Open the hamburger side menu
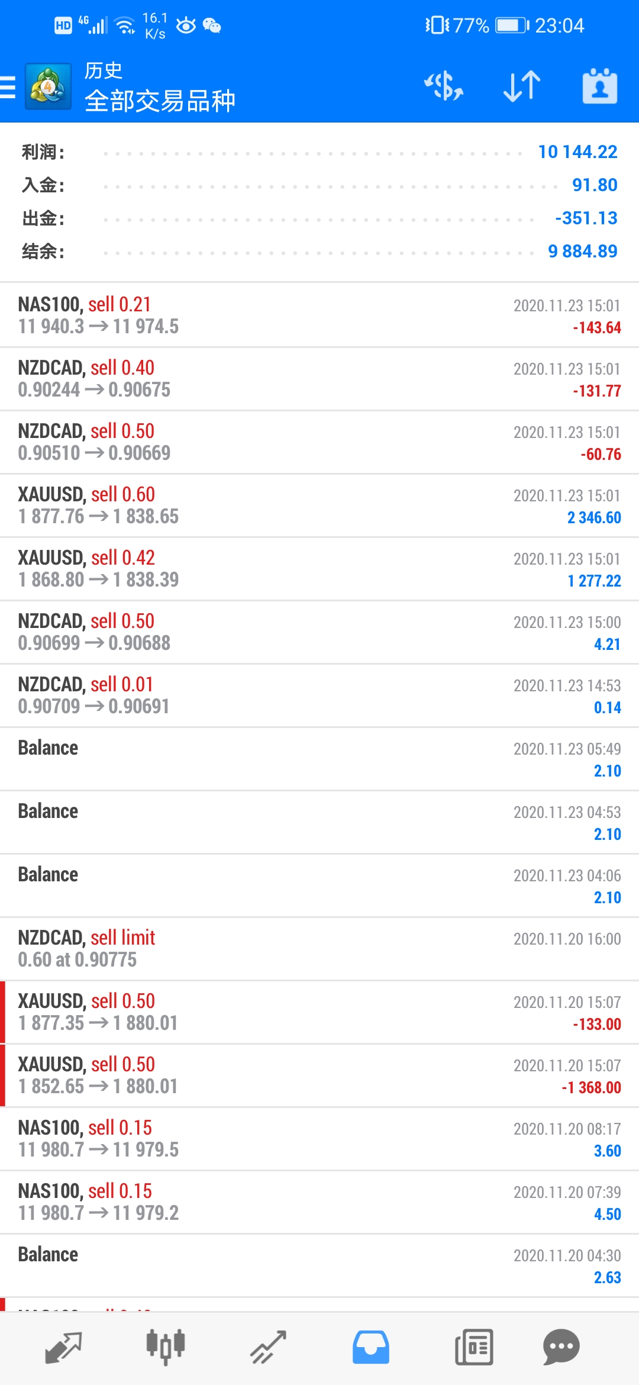 coord(8,86)
